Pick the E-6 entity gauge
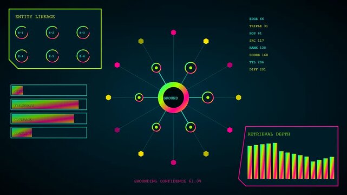The width and height of the screenshot is (347, 195). (83, 56)
